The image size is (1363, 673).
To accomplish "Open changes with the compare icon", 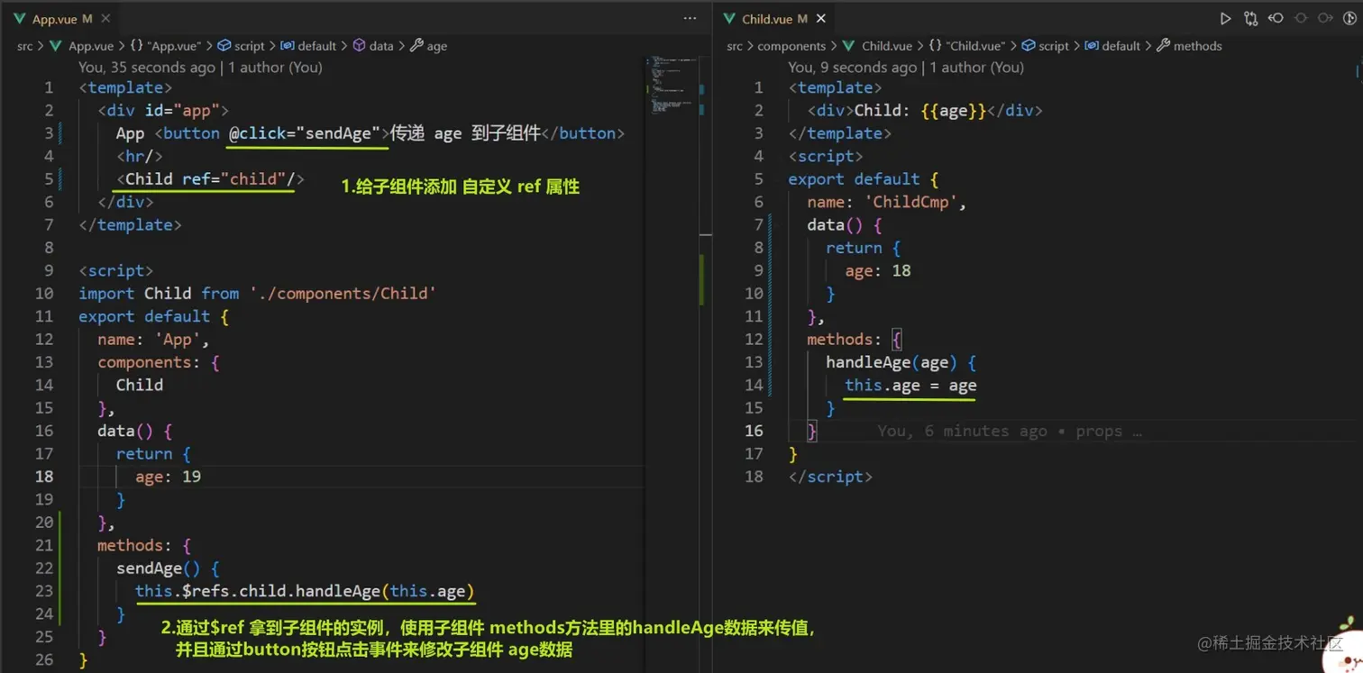I will pos(1250,18).
